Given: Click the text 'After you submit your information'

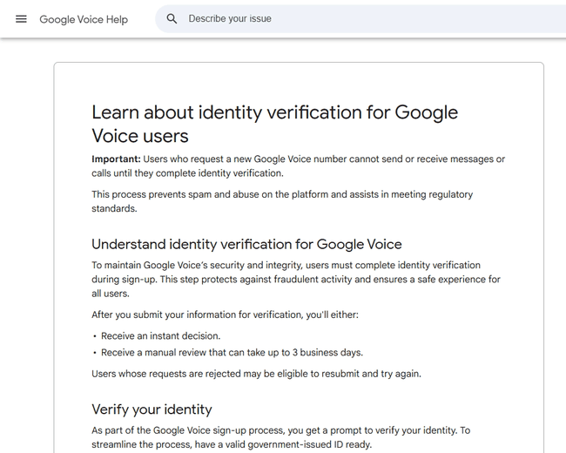Looking at the screenshot, I should pyautogui.click(x=225, y=314).
